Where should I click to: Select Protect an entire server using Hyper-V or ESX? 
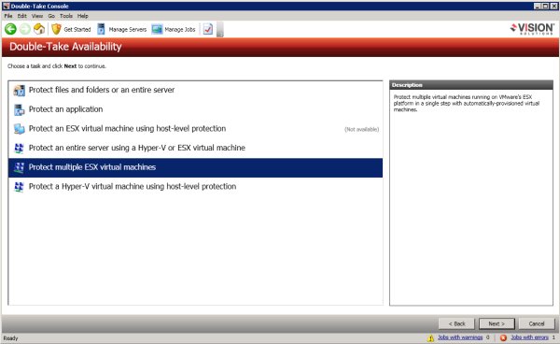click(x=195, y=148)
